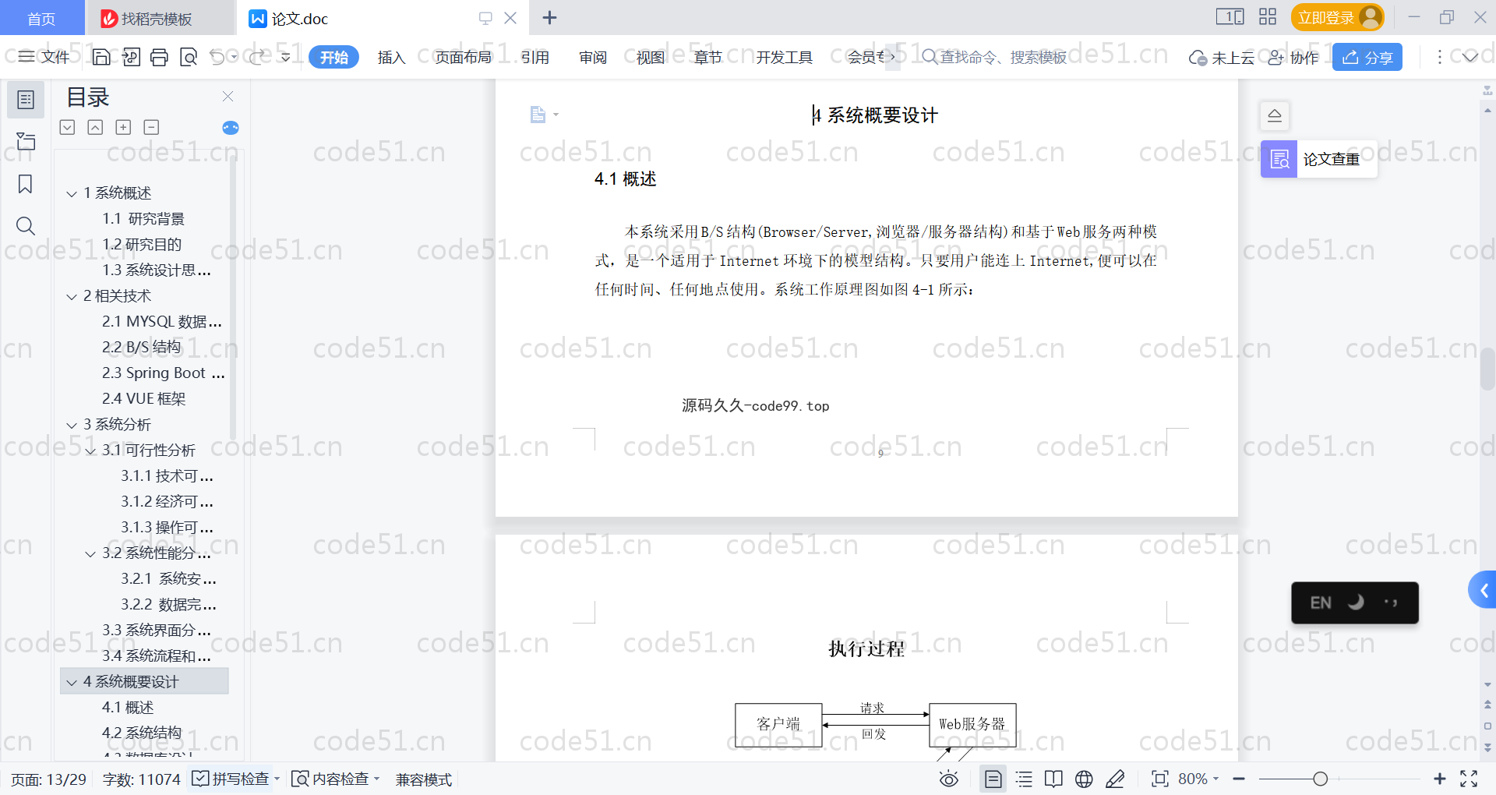Collapse the 3.2 系统性能分 outline node
This screenshot has height=795, width=1496.
click(x=90, y=553)
